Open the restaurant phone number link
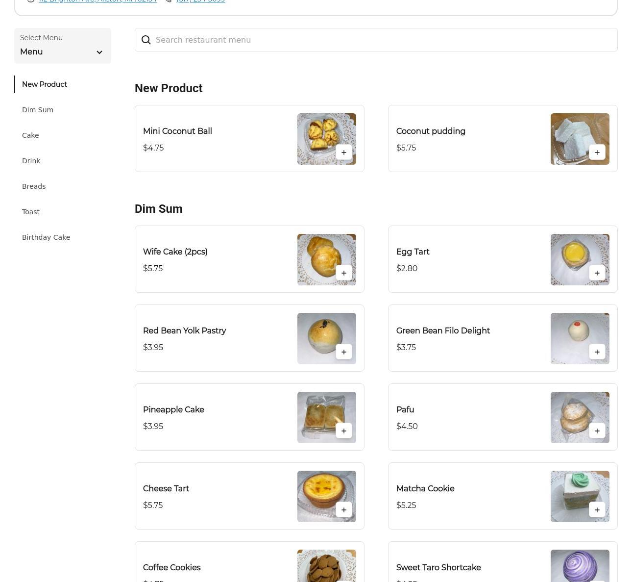 200,1
